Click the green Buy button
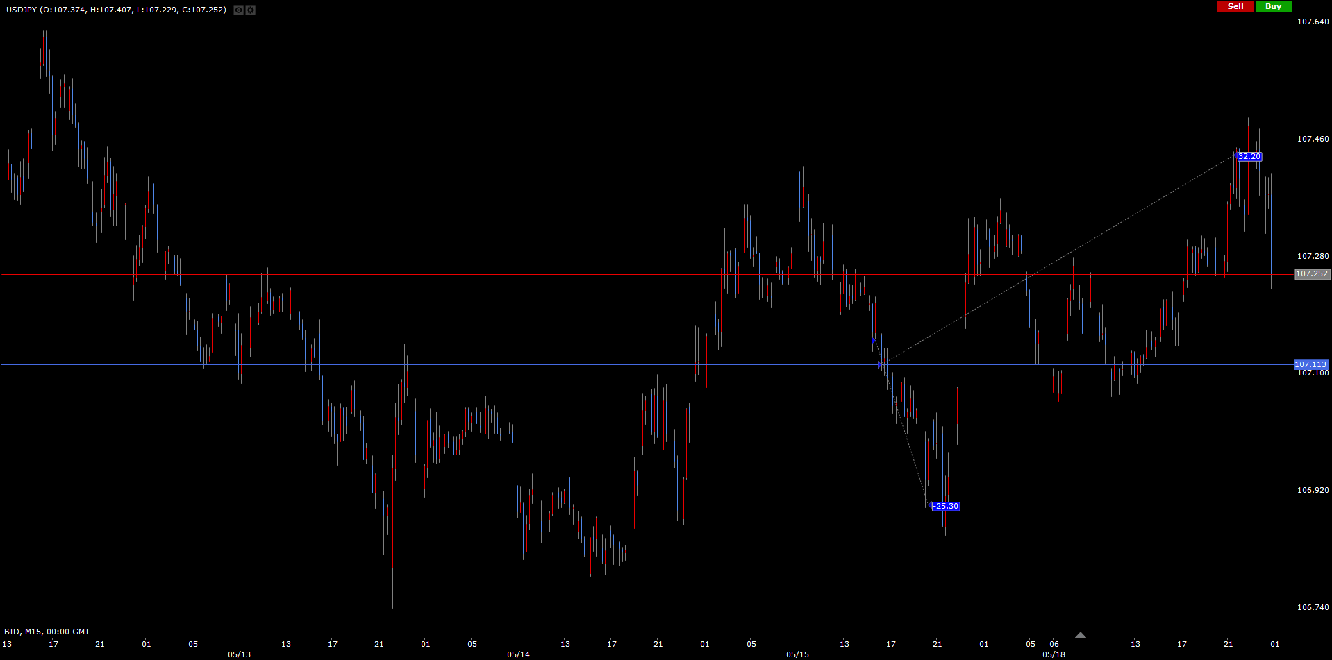This screenshot has width=1332, height=660. pyautogui.click(x=1273, y=6)
